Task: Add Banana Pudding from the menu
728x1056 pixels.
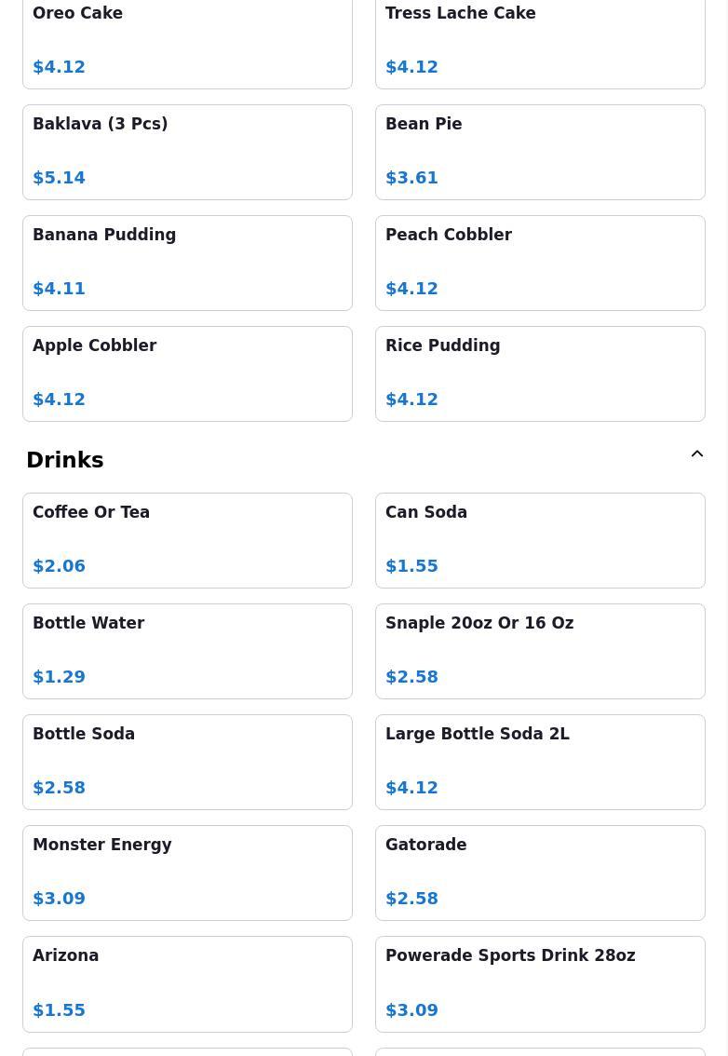Action: tap(187, 264)
